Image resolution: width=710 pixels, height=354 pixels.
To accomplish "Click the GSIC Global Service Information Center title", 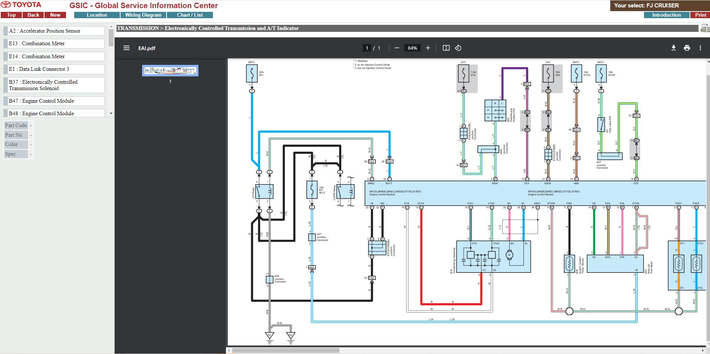I will click(x=144, y=6).
